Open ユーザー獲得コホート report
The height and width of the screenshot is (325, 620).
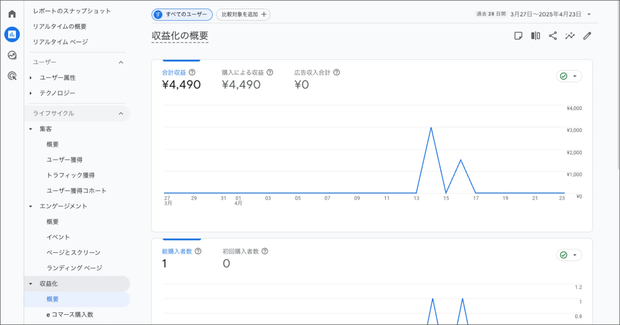[x=76, y=191]
